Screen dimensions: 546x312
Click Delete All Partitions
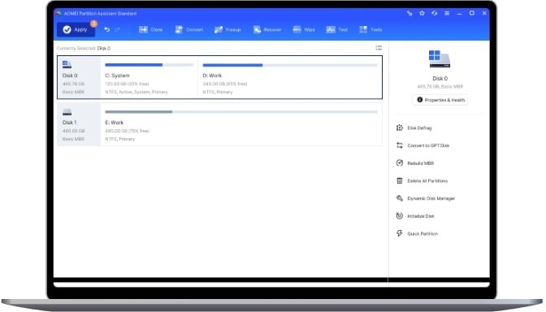(x=422, y=180)
